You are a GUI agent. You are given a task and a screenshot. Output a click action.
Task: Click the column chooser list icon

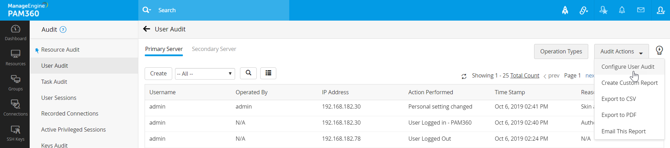click(268, 73)
